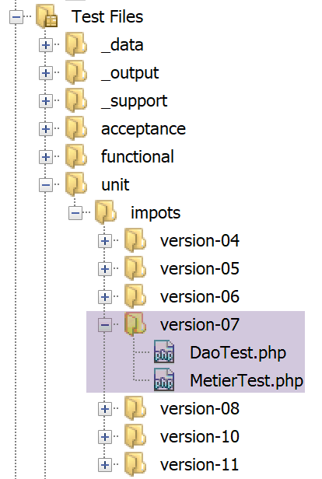Image resolution: width=322 pixels, height=479 pixels.
Task: Expand the functional folder
Action: (x=46, y=157)
